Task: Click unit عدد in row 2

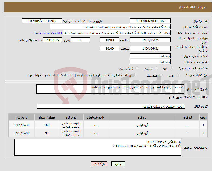Action: click(96, 133)
